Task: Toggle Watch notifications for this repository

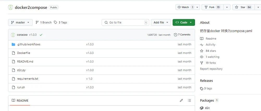Action: (x=185, y=7)
